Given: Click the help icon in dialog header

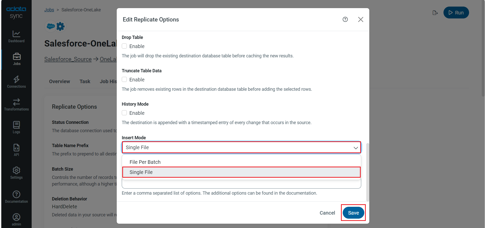Looking at the screenshot, I should (345, 19).
